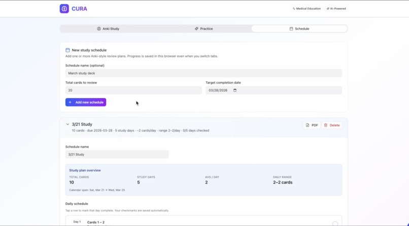
Task: Click the schedule summary line with 10 cards
Action: (x=141, y=131)
